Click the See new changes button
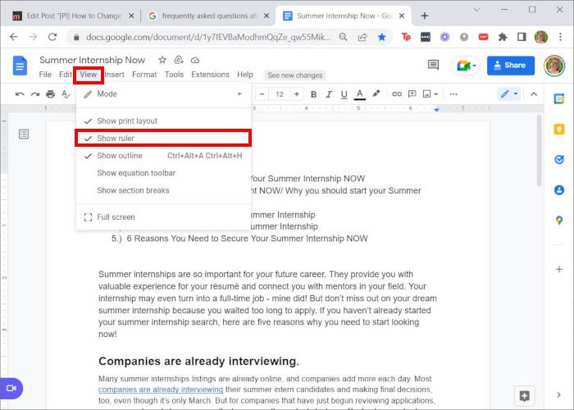Viewport: 574px width, 410px height. [x=294, y=75]
